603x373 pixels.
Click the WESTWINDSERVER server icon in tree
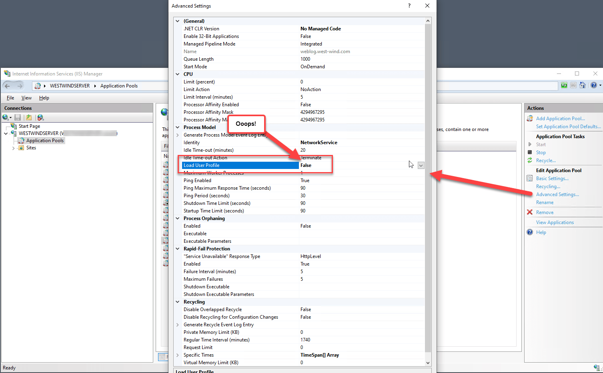coord(14,133)
